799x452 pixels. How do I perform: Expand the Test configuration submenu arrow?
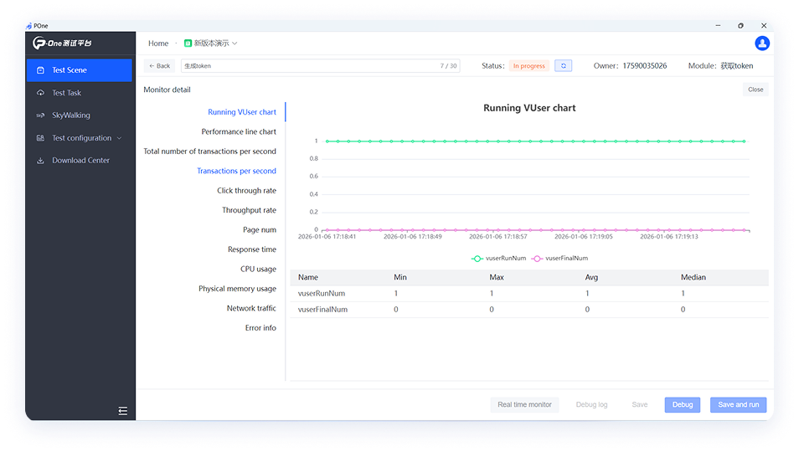coord(119,138)
